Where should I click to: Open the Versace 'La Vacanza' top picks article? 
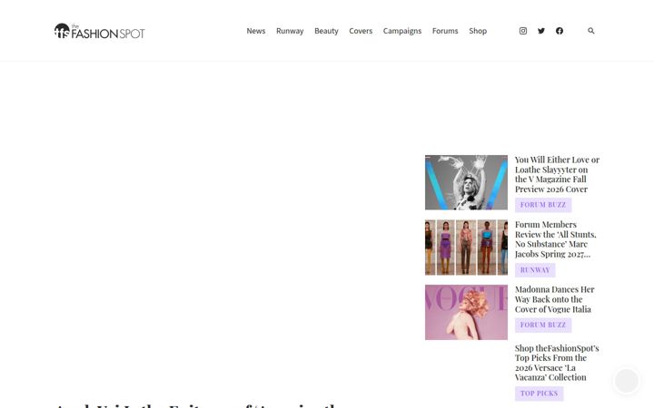point(557,363)
